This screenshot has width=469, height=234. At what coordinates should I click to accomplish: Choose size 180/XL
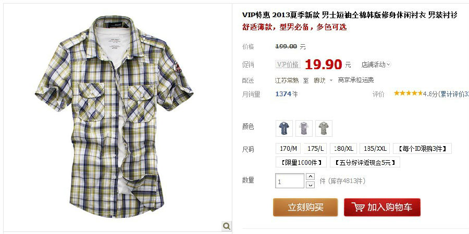tap(343, 149)
